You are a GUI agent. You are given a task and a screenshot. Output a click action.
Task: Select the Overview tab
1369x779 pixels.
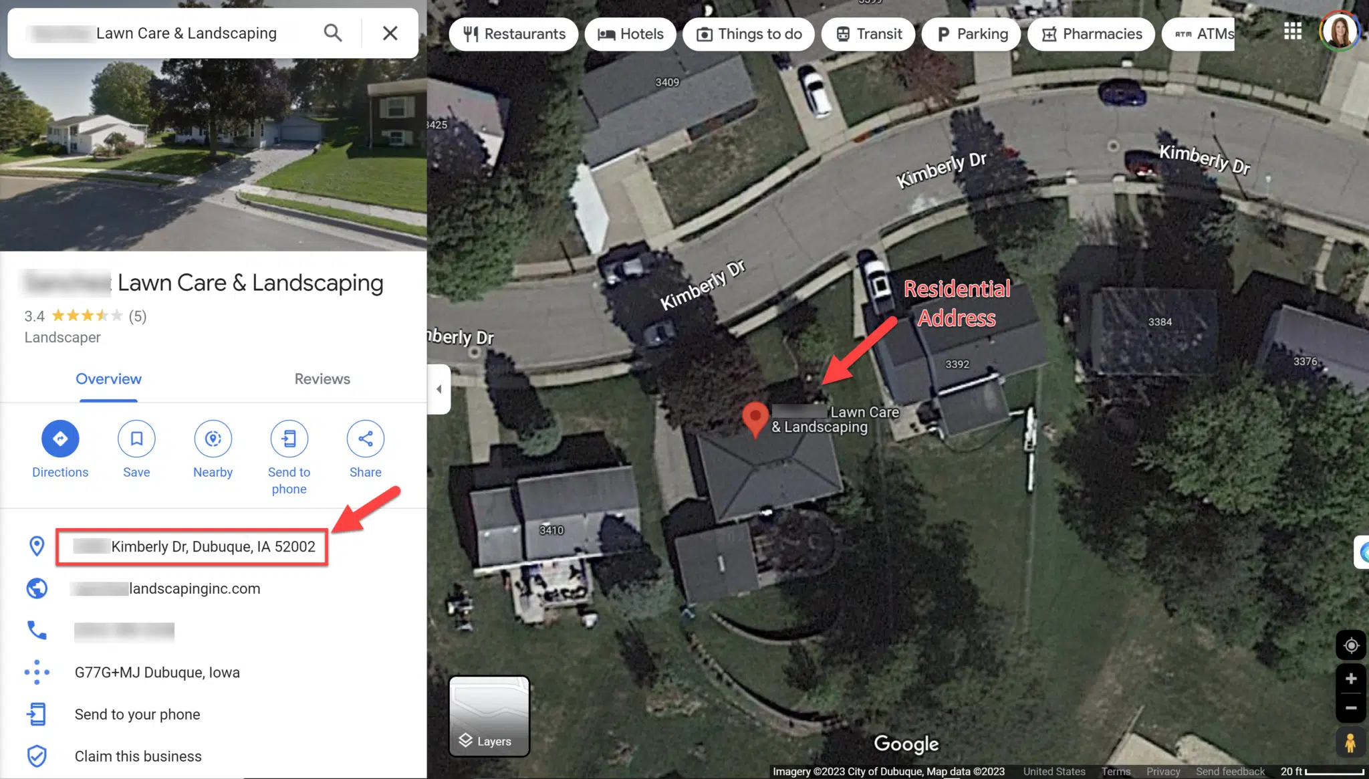[109, 379]
